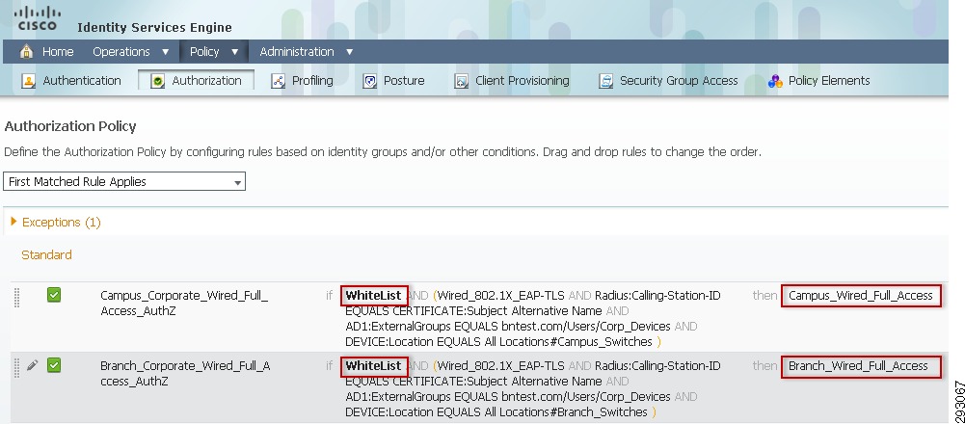The height and width of the screenshot is (424, 965).
Task: Switch to Security Group Access tab
Action: [679, 81]
